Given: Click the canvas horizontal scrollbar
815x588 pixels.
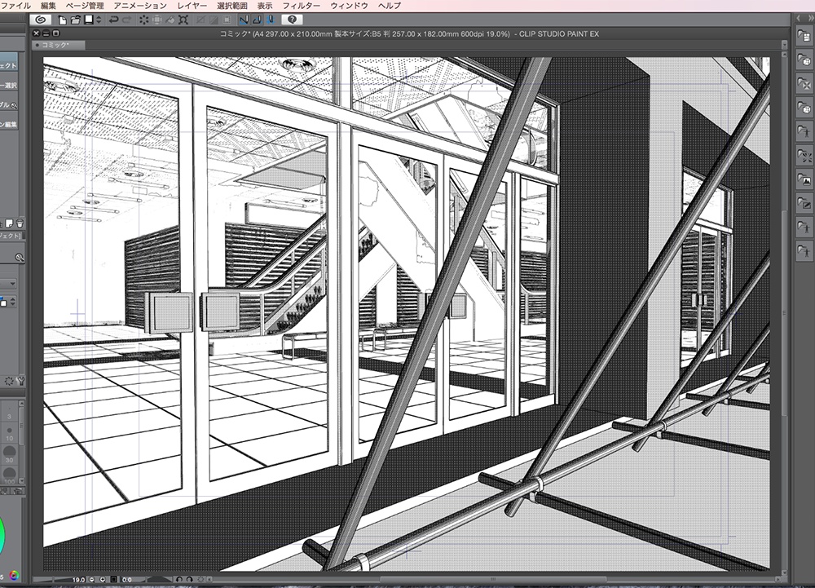Looking at the screenshot, I should (493, 579).
